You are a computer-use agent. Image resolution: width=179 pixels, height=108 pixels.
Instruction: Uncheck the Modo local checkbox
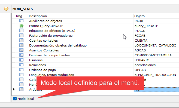[15, 99]
